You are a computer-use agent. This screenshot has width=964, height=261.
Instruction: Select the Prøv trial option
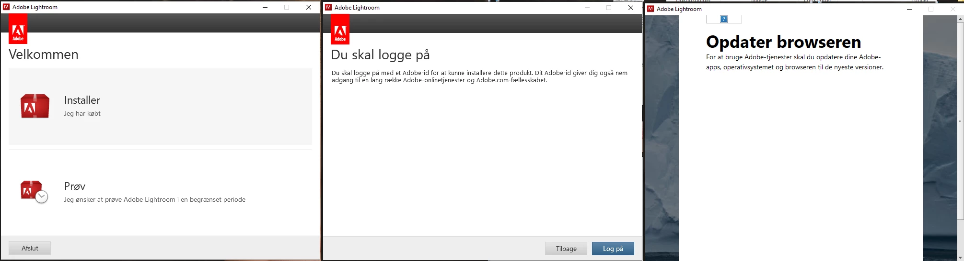click(160, 192)
